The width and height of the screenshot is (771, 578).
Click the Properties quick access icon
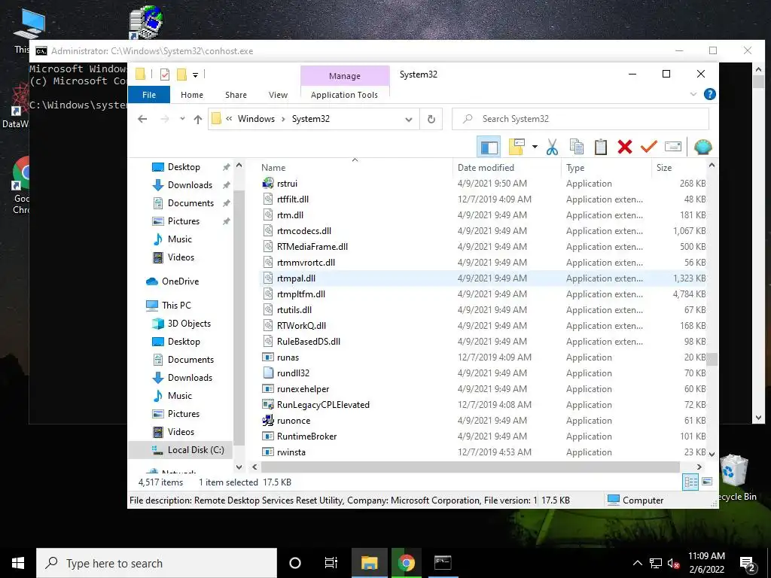point(165,75)
